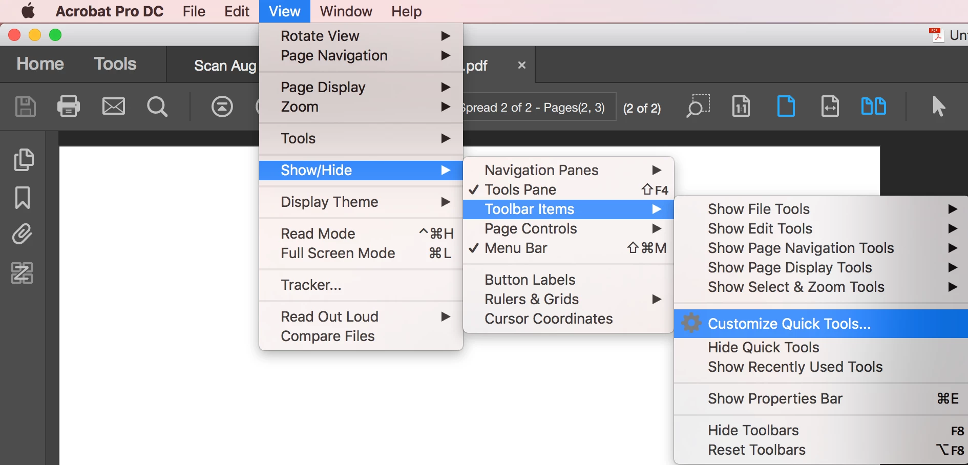Open the Help menu
This screenshot has width=968, height=465.
click(x=407, y=11)
